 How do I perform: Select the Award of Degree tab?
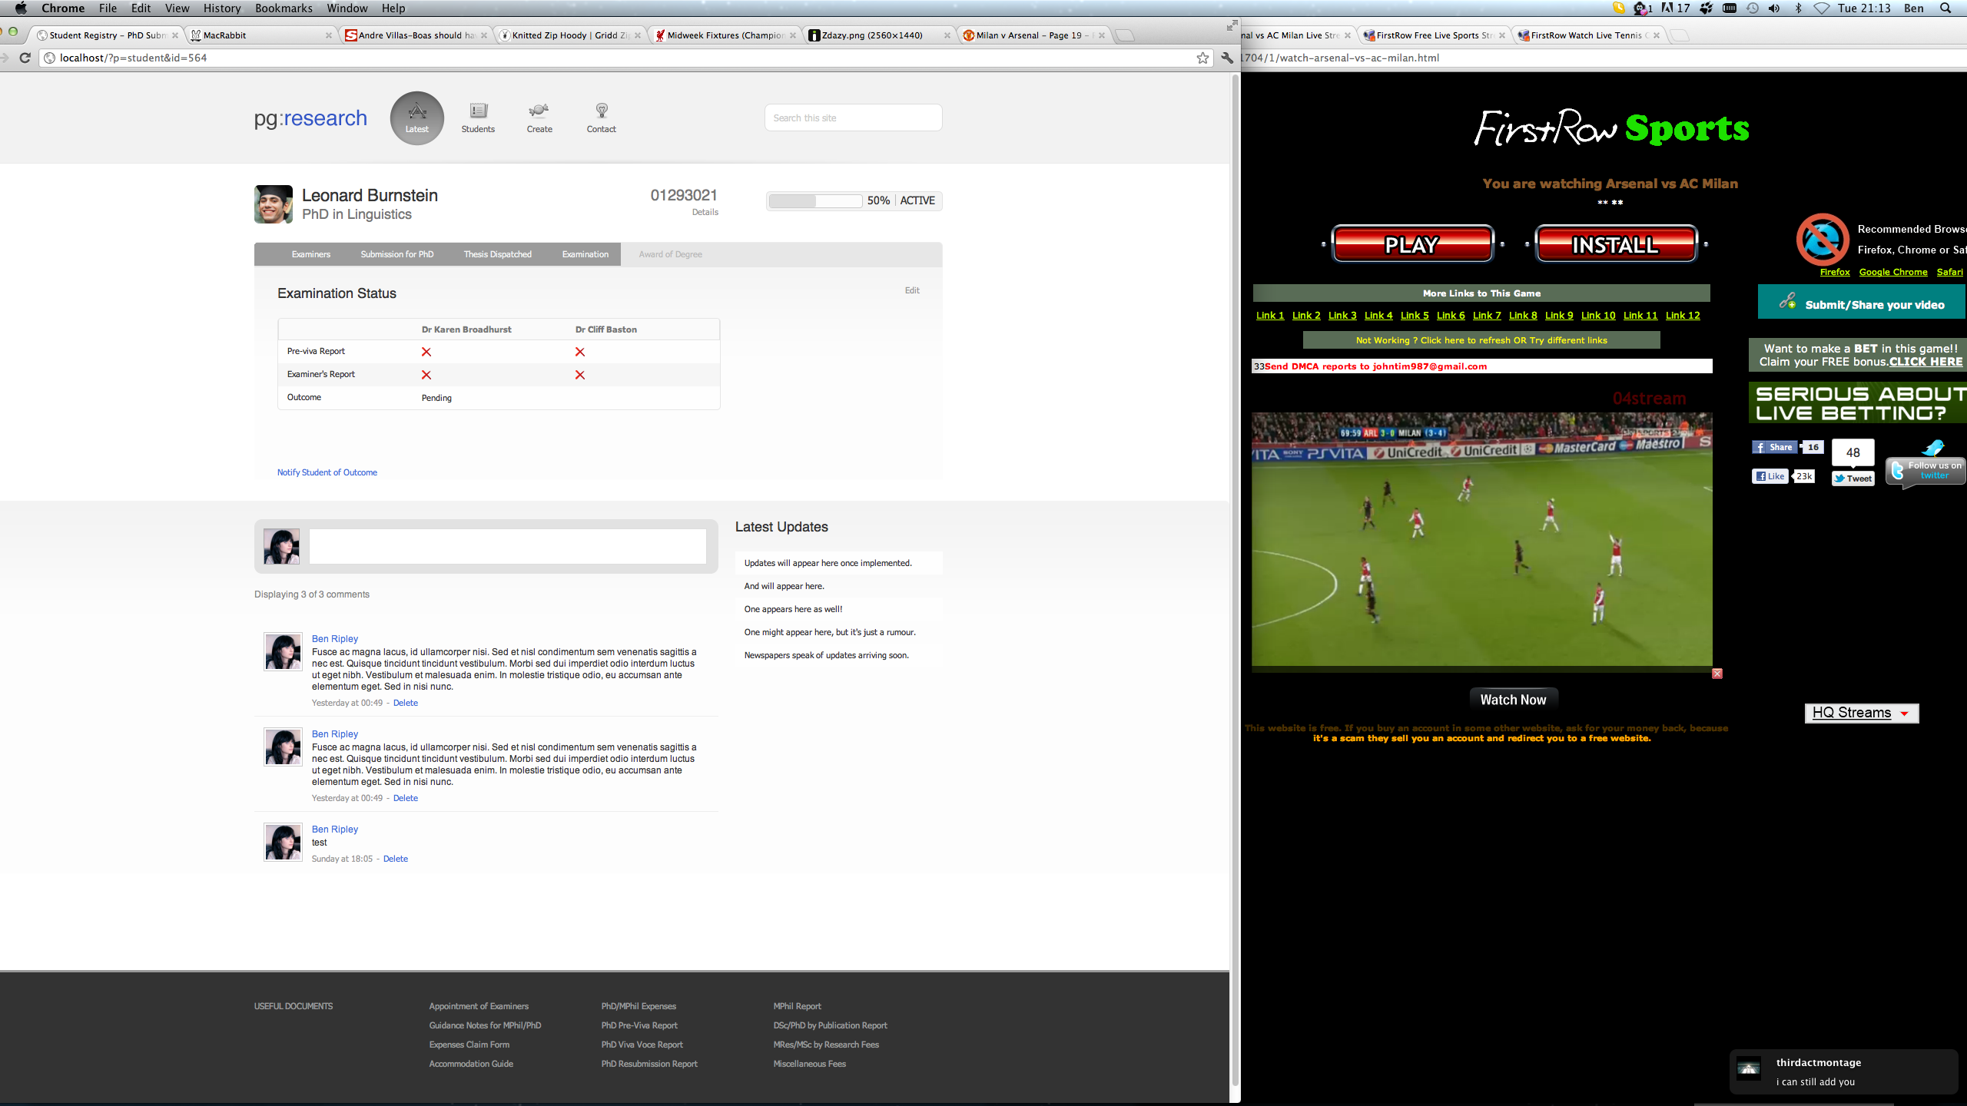click(x=671, y=254)
